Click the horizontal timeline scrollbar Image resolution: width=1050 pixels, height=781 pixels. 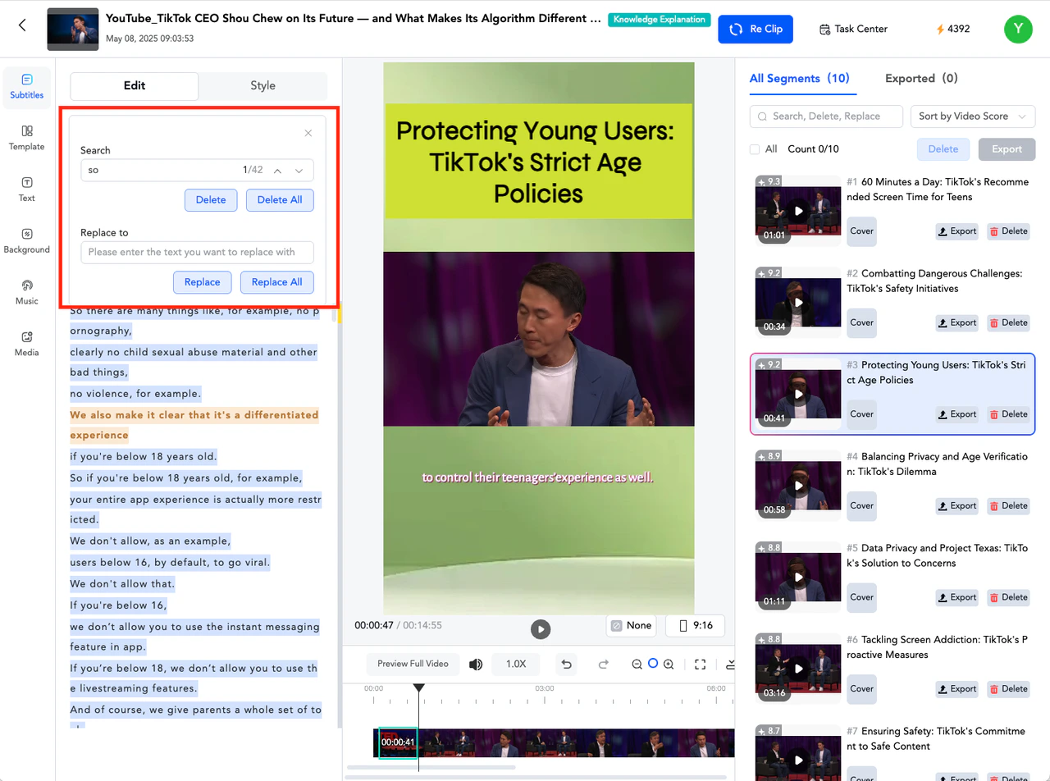pyautogui.click(x=431, y=768)
